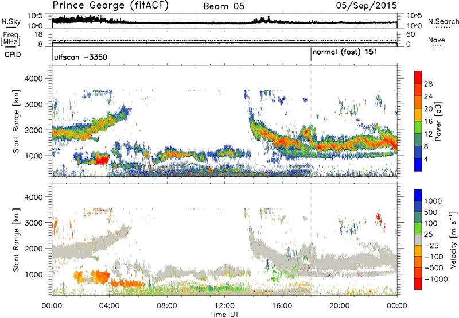This screenshot has height=318, width=459.
Task: Click the '10^5' left tick of the noise panel
Action: tap(35, 16)
